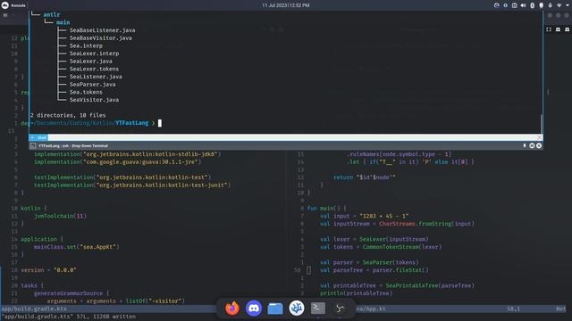This screenshot has width=572, height=321.
Task: Open Firefox from the dock
Action: pos(232,309)
